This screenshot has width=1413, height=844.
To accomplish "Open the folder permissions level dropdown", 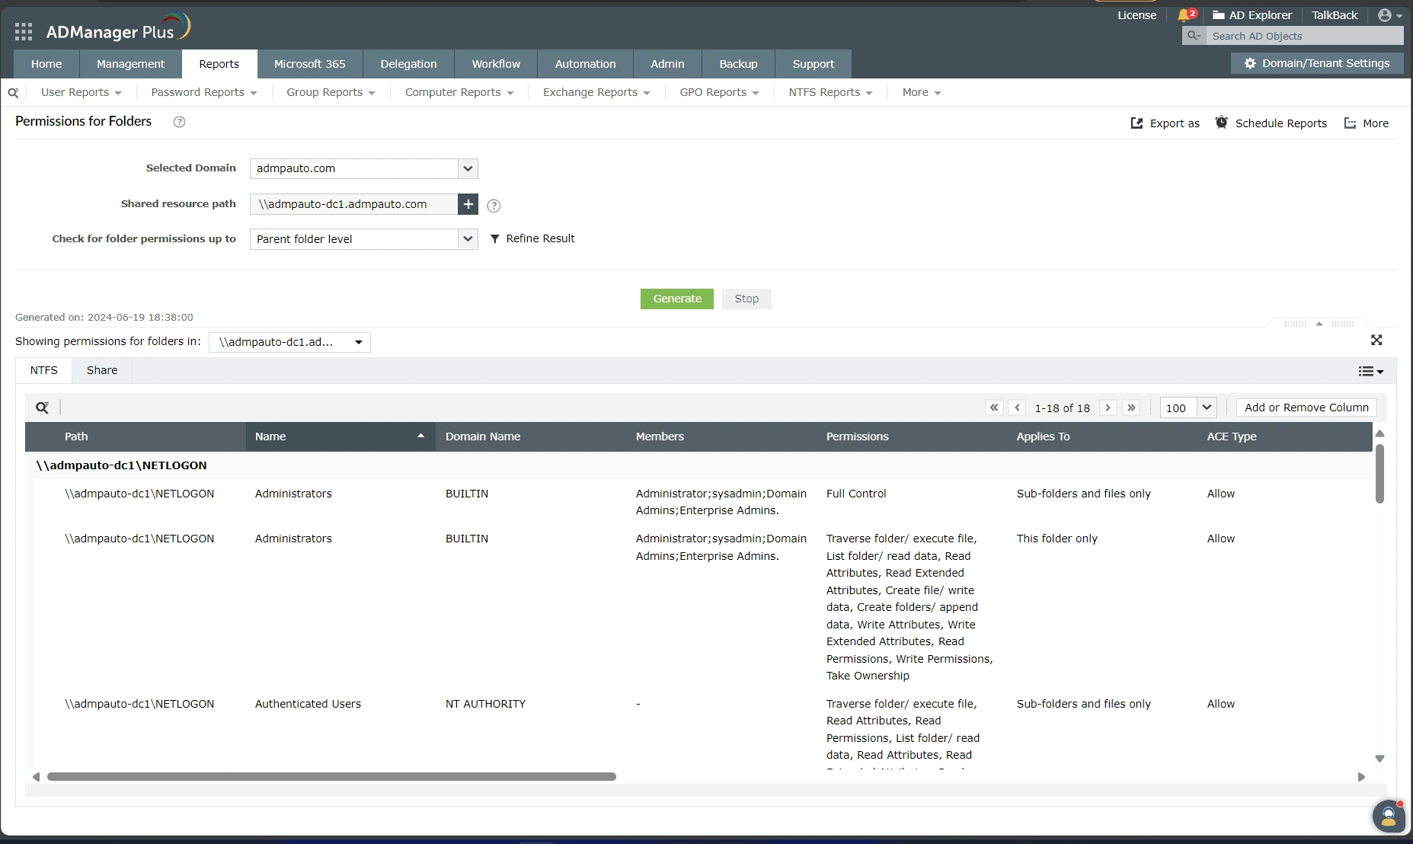I will 467,238.
